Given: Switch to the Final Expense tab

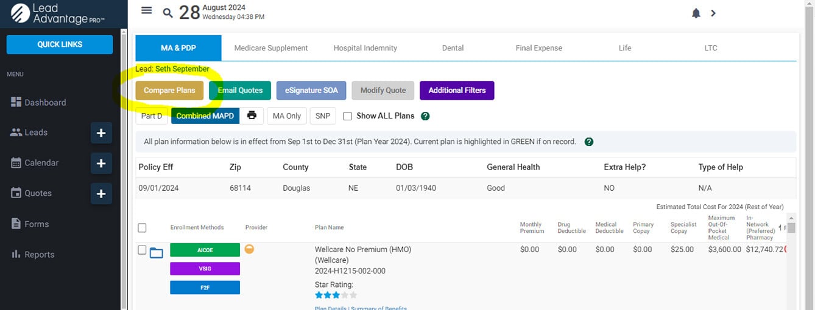Looking at the screenshot, I should pos(539,48).
